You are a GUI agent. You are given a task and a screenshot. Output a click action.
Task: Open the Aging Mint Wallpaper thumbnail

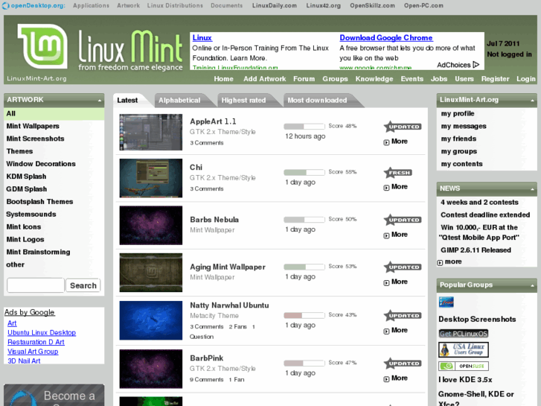point(151,273)
